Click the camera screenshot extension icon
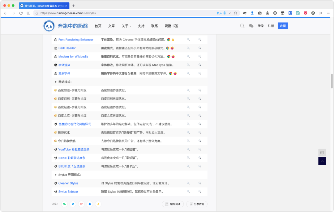This screenshot has height=212, width=334. click(260, 13)
